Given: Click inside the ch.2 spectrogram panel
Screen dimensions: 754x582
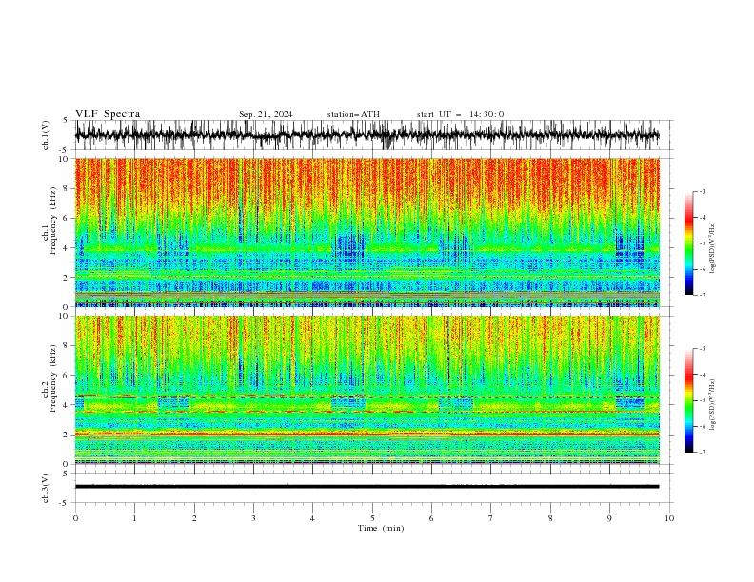Looking at the screenshot, I should click(x=367, y=390).
